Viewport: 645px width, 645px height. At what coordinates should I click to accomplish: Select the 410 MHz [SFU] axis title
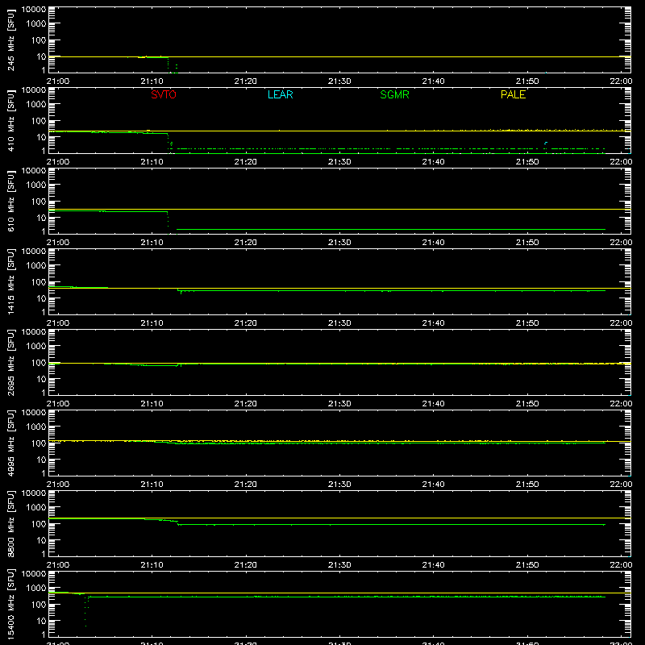click(x=10, y=120)
